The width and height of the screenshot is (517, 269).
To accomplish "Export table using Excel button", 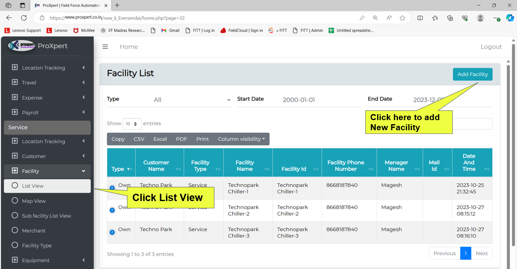I will [160, 139].
